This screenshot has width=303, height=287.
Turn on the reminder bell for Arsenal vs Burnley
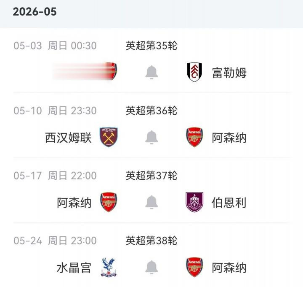click(x=151, y=203)
